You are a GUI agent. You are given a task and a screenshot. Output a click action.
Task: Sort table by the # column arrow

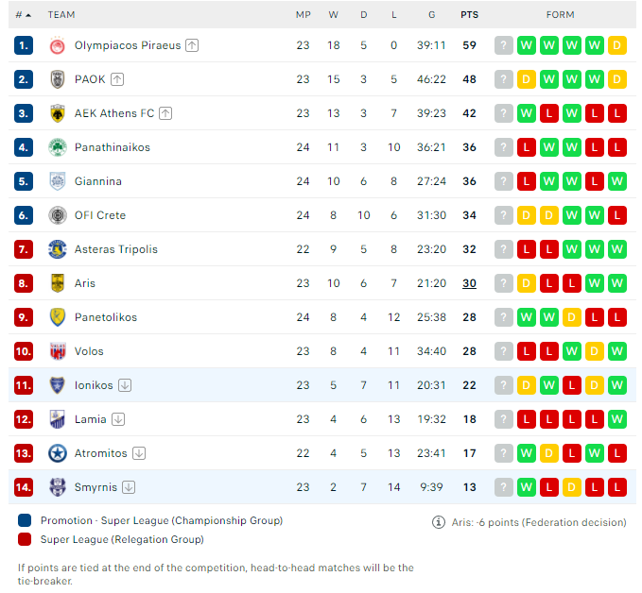pos(24,15)
